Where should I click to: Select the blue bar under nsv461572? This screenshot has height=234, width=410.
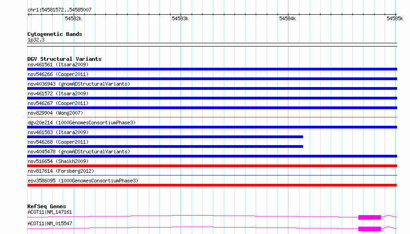pyautogui.click(x=212, y=98)
